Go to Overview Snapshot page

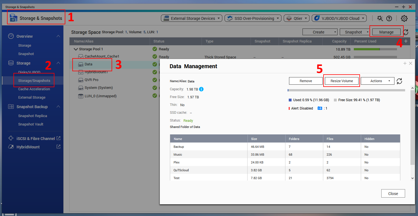pyautogui.click(x=26, y=54)
